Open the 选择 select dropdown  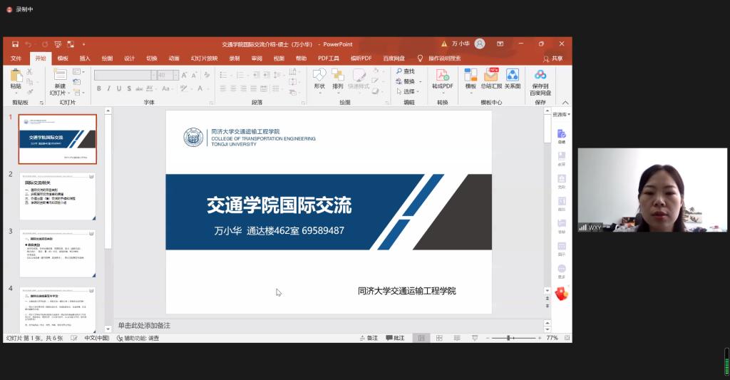tap(409, 91)
